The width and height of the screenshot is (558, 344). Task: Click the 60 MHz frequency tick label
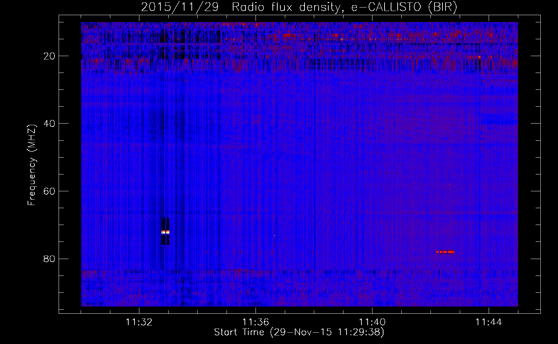tap(49, 191)
